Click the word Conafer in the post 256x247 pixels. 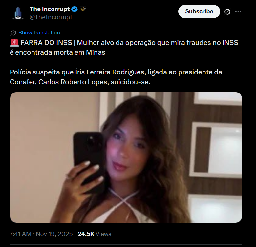pos(23,82)
